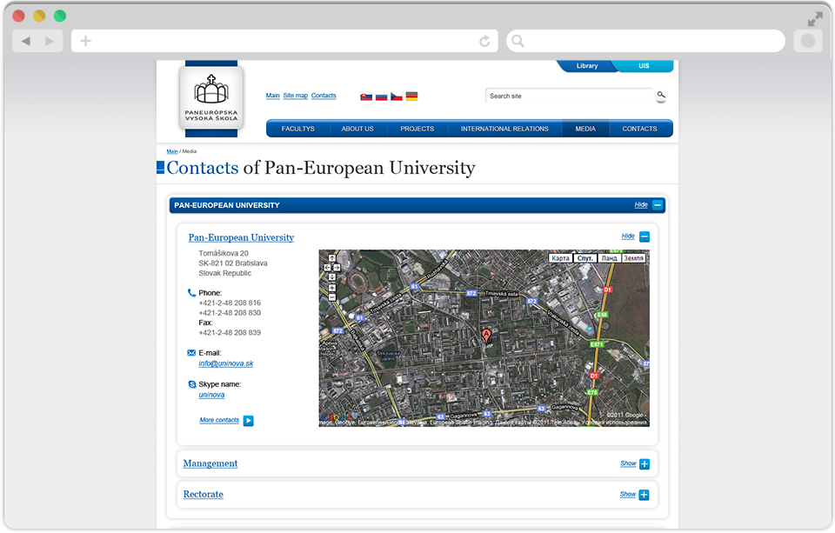This screenshot has width=835, height=533.
Task: Open the Site map link
Action: pos(295,96)
